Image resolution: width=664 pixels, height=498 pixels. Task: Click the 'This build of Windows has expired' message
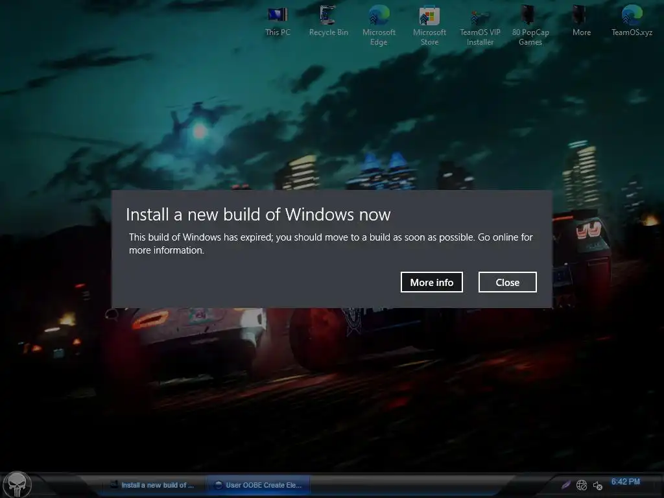(x=331, y=244)
